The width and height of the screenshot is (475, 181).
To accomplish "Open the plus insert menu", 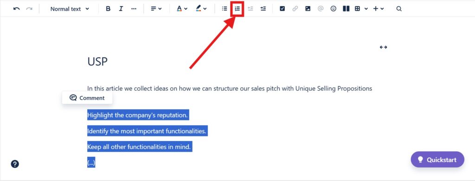I will click(x=379, y=9).
